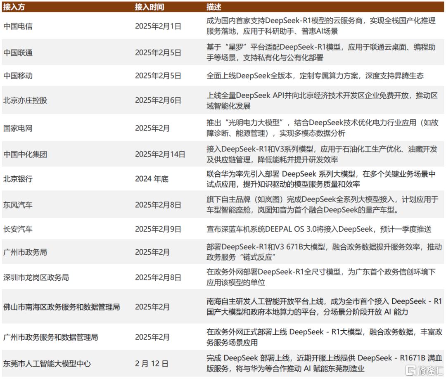Click the 2024 年底 cell

152,179
